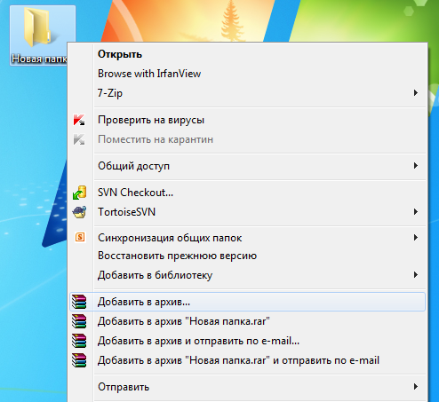Expand the 7-Zip submenu arrow
Screen dimensions: 439x402
416,93
